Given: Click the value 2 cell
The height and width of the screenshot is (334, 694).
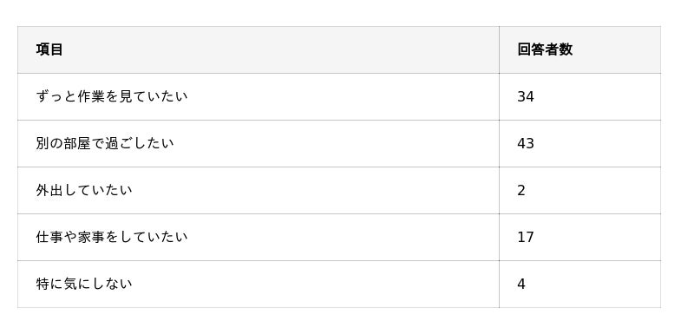Looking at the screenshot, I should [521, 190].
